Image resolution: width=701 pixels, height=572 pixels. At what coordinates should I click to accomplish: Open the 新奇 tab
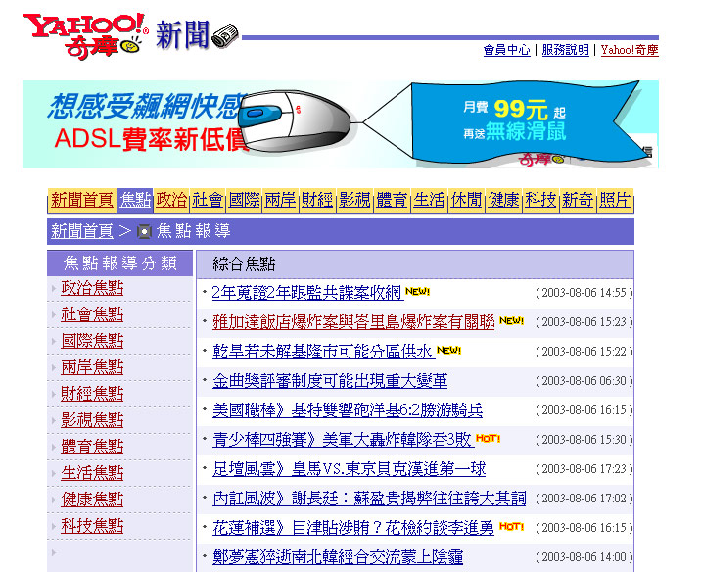(578, 200)
